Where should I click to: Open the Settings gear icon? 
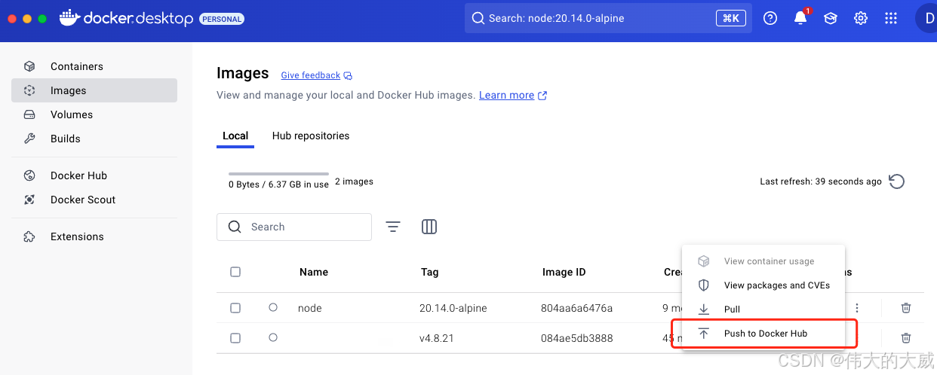point(861,18)
